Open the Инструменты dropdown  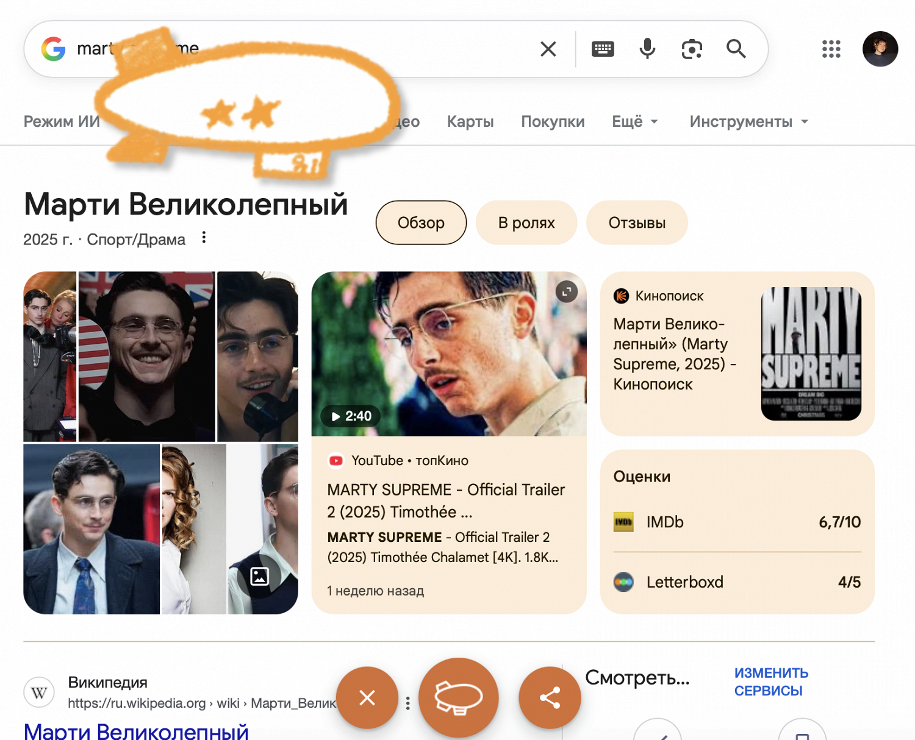click(x=748, y=121)
